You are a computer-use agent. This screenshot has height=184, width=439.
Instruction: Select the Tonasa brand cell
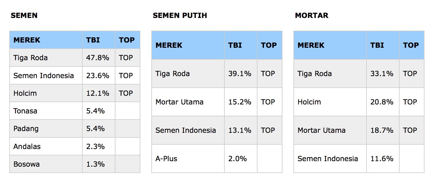tap(25, 111)
